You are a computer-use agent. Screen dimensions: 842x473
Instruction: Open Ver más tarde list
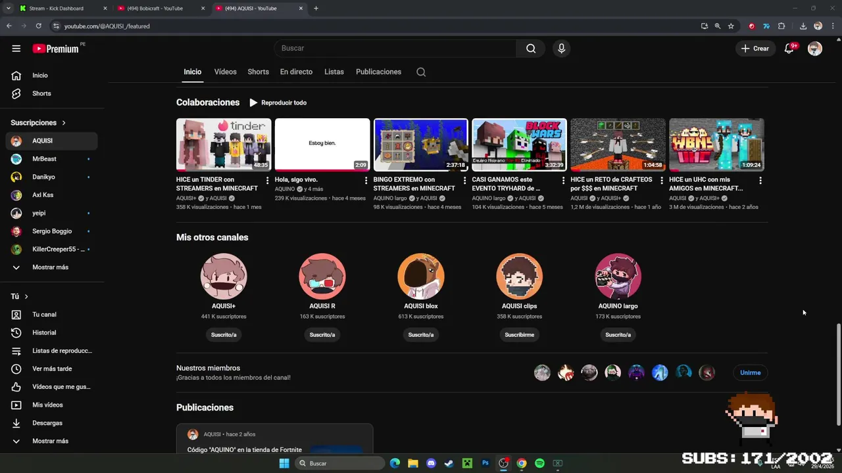click(53, 369)
